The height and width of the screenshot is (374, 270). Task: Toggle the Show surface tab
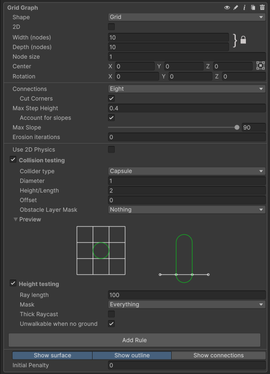pyautogui.click(x=53, y=355)
